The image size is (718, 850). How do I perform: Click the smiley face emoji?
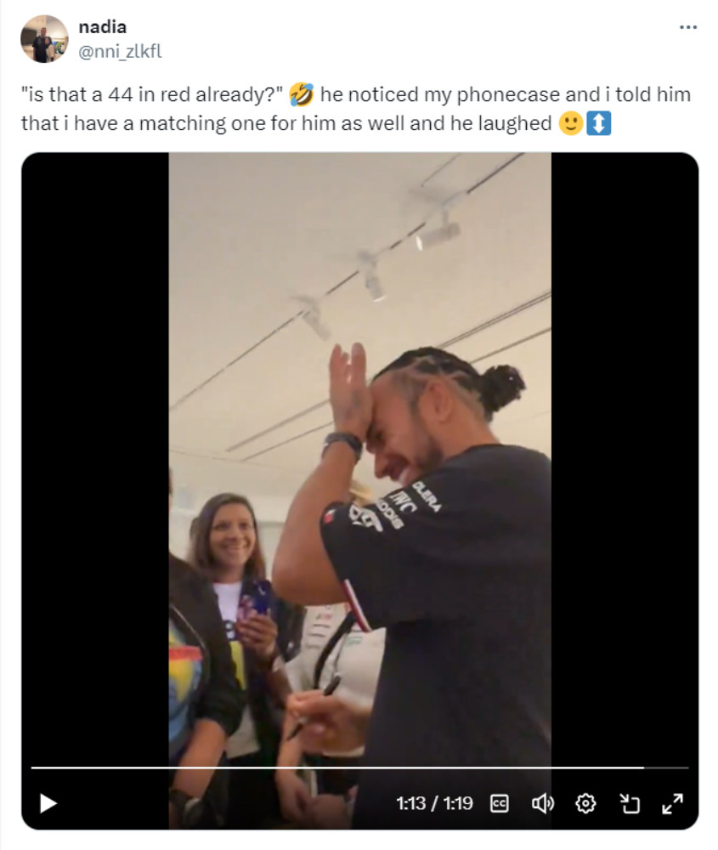pyautogui.click(x=571, y=123)
